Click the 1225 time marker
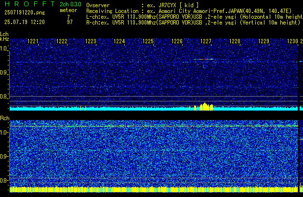This screenshot has height=197, width=303. 148,41
